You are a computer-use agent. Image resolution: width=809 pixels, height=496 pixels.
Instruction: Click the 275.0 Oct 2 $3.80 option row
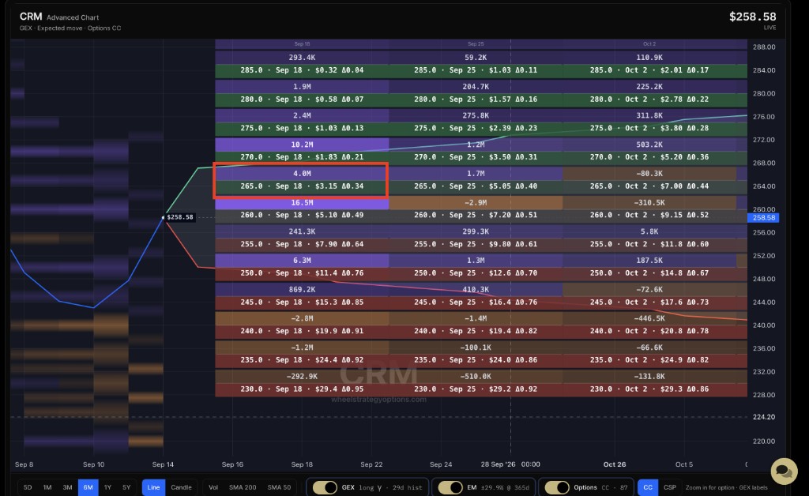[649, 128]
